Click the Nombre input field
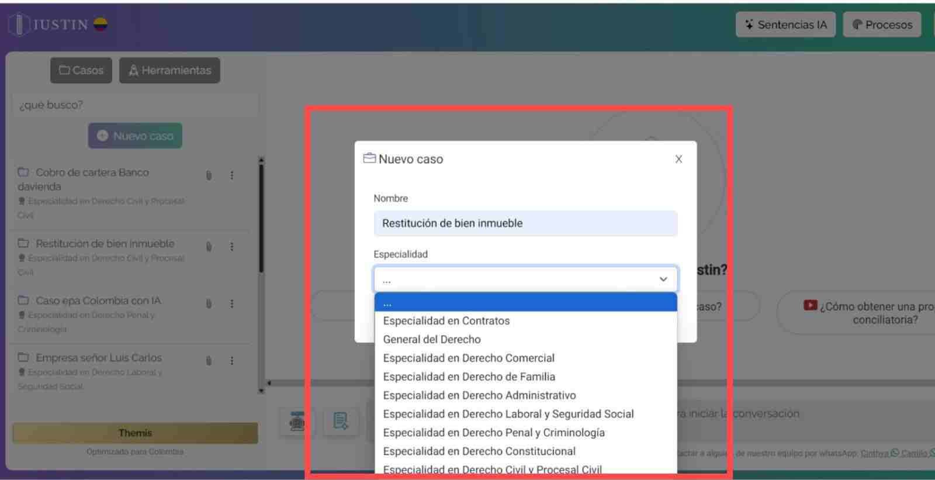The height and width of the screenshot is (480, 935). click(525, 223)
